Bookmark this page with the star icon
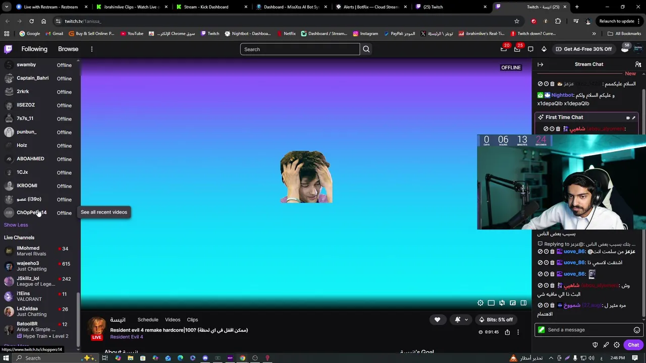The width and height of the screenshot is (646, 363). point(517,21)
